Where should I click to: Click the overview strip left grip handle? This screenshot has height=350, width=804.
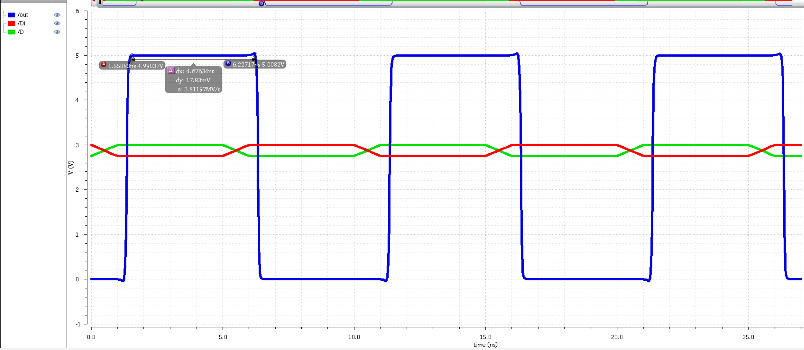click(x=100, y=2)
